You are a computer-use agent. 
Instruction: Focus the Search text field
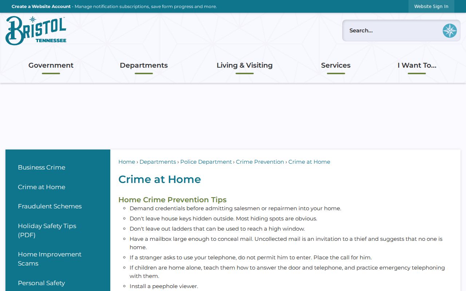392,31
